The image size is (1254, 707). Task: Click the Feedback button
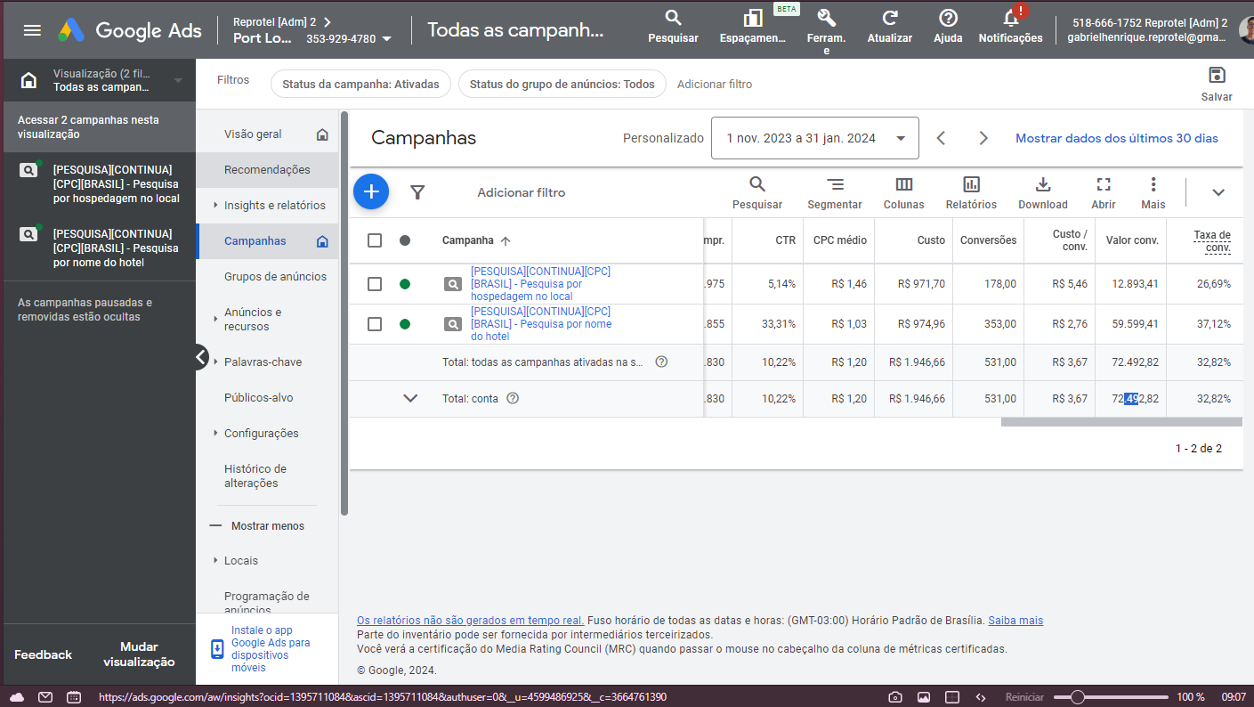pyautogui.click(x=43, y=654)
